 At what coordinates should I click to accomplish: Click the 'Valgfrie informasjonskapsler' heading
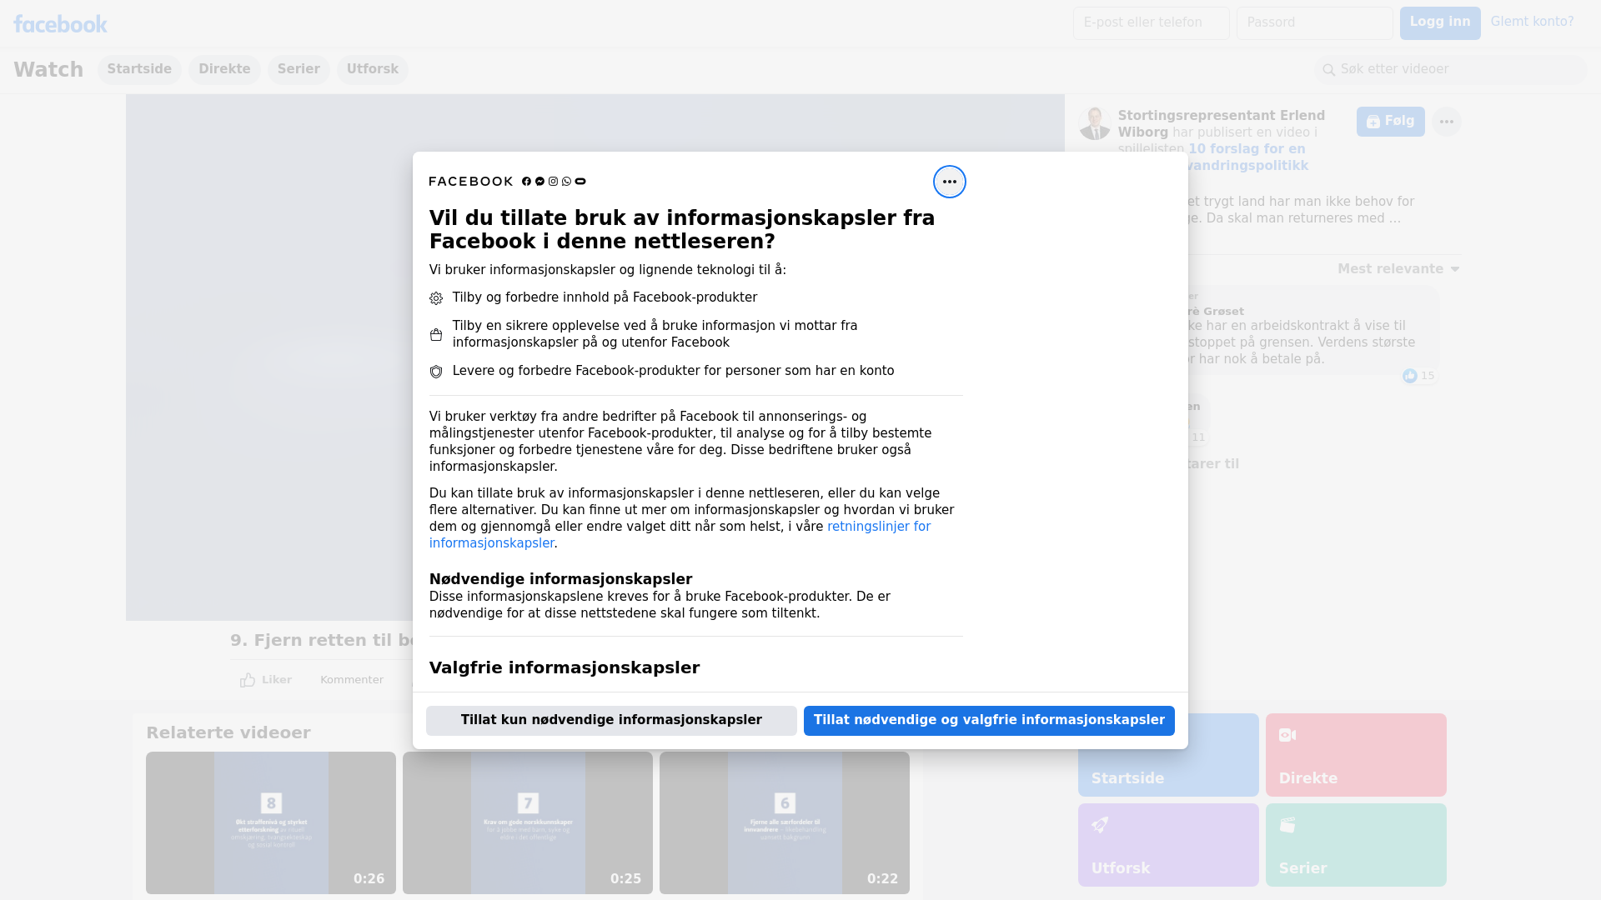click(x=565, y=668)
